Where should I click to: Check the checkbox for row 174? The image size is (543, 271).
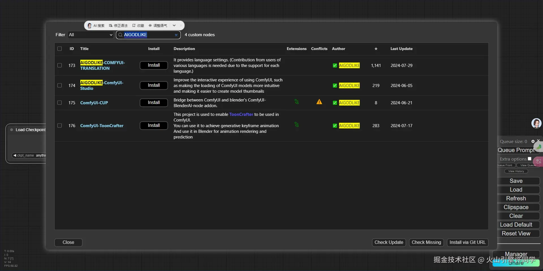(59, 85)
